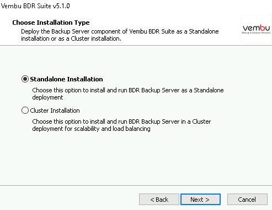
Task: Click the bold Standalone Installation label
Action: pyautogui.click(x=66, y=79)
